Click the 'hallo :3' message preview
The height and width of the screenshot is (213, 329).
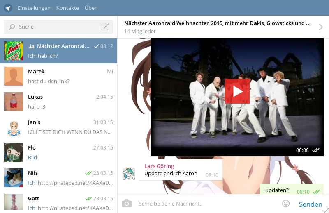pyautogui.click(x=37, y=106)
